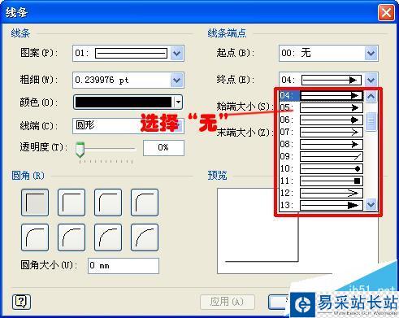
Task: Pick arrow style 13 in list
Action: (321, 205)
